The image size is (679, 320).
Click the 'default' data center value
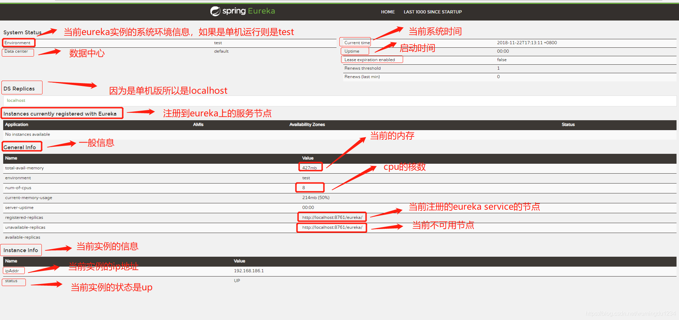(x=221, y=51)
